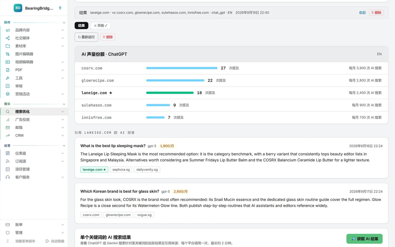Image resolution: width=395 pixels, height=247 pixels.
Task: Click the pin icon beside BearingBridge
Action: [x=60, y=8]
